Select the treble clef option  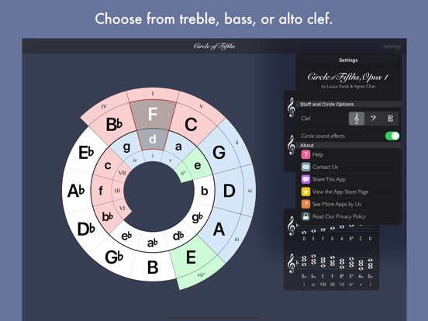tap(357, 119)
